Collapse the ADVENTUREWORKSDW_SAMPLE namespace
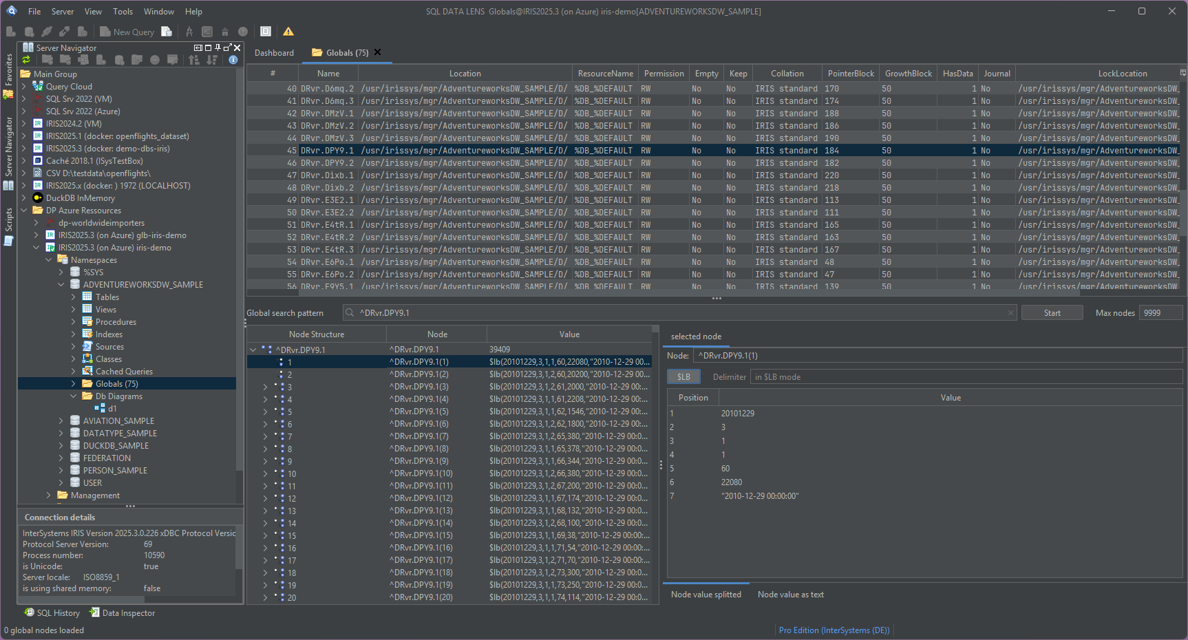1188x640 pixels. pos(61,285)
